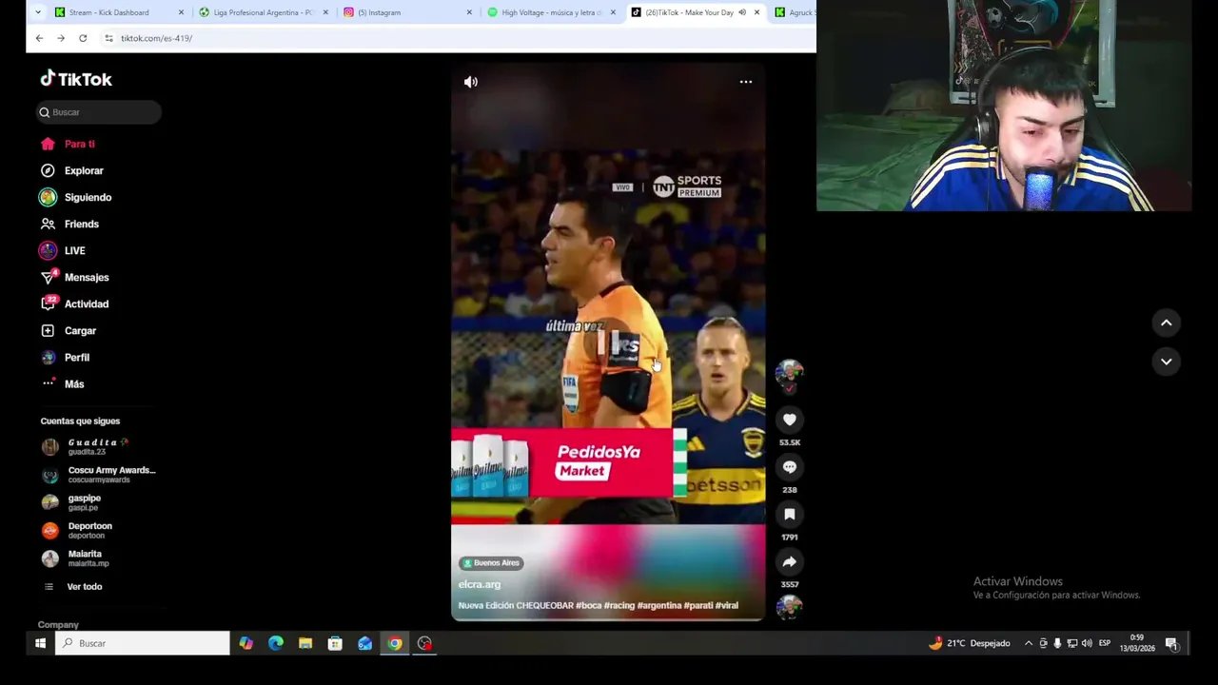
Task: Go back with browser back arrow
Action: click(x=39, y=38)
